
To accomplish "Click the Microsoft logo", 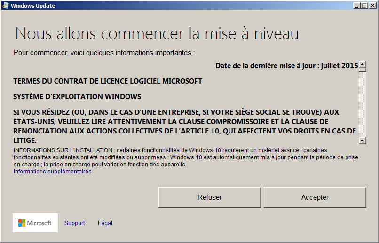I will point(35,223).
